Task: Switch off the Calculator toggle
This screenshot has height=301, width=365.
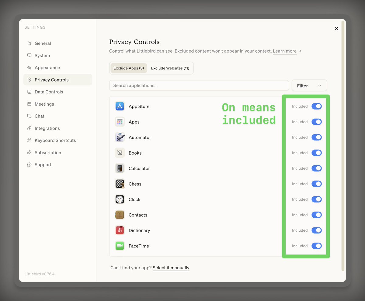Action: click(317, 168)
